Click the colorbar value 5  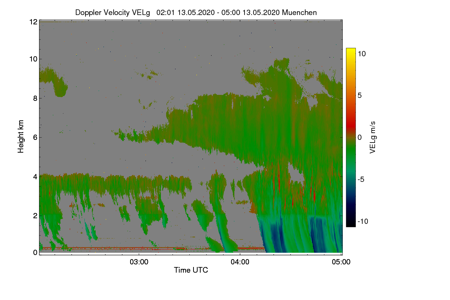coord(359,95)
